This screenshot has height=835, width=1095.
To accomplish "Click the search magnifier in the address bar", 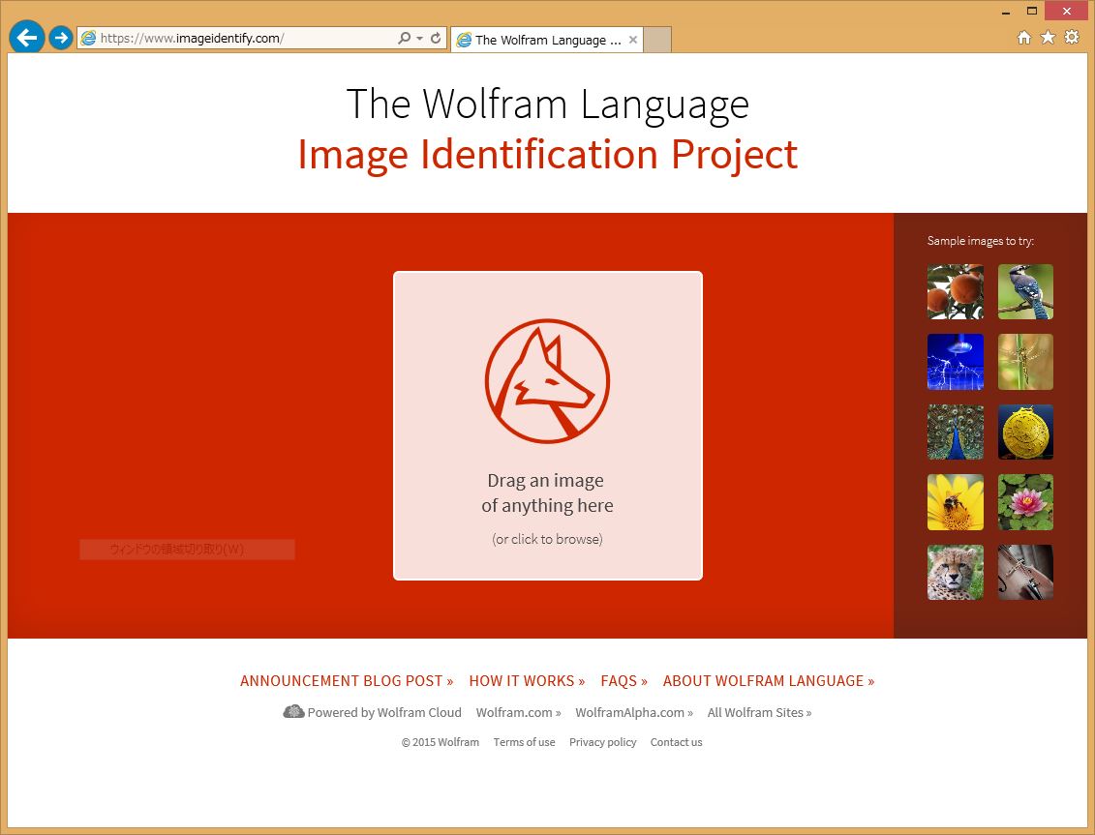I will (x=404, y=38).
